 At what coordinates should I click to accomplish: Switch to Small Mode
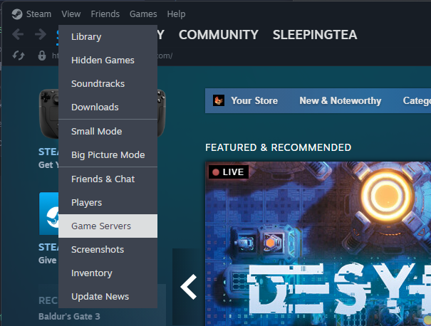pos(108,131)
